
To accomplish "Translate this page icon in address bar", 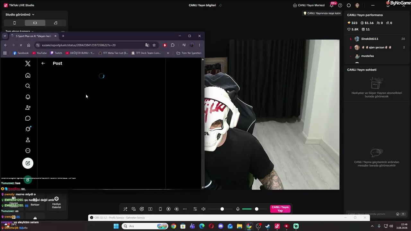I will click(x=147, y=45).
